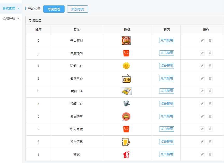
Task: Delete 积分商城 with the trash icon
Action: 210,129
